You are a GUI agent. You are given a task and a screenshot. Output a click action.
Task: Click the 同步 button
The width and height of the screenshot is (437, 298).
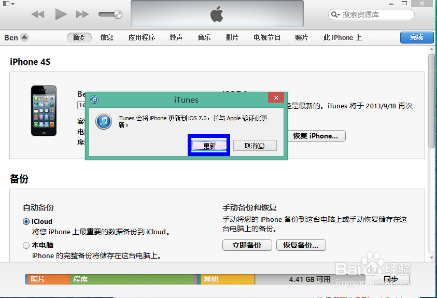pos(391,279)
